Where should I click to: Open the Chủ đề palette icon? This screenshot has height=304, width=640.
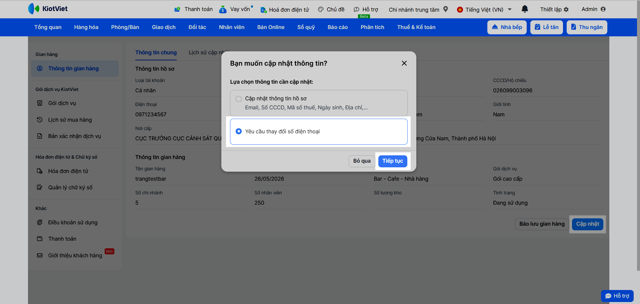pyautogui.click(x=321, y=10)
